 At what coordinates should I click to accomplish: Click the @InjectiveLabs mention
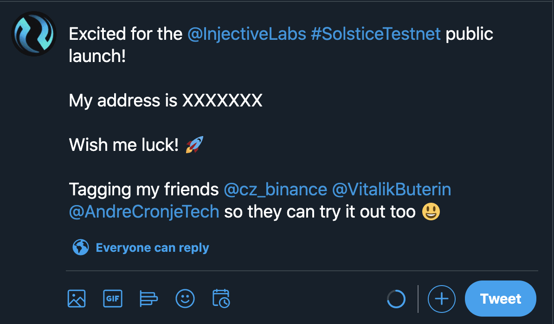246,34
